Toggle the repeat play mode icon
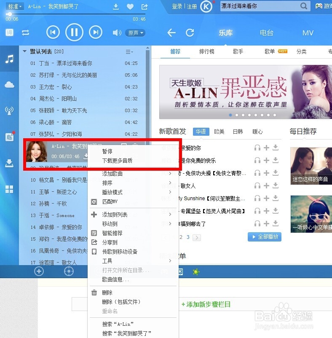 25,33
